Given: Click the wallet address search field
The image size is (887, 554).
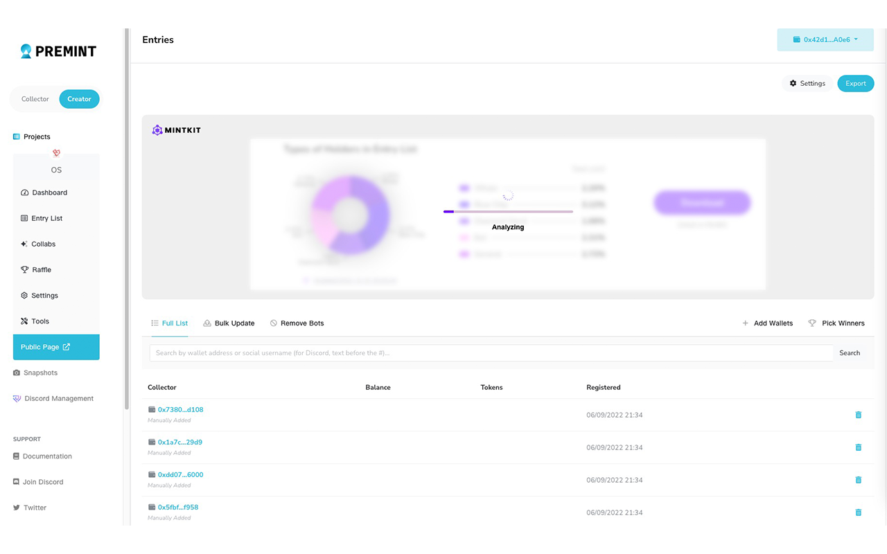Looking at the screenshot, I should pos(491,353).
